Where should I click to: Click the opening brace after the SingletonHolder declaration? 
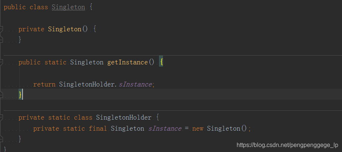point(158,117)
